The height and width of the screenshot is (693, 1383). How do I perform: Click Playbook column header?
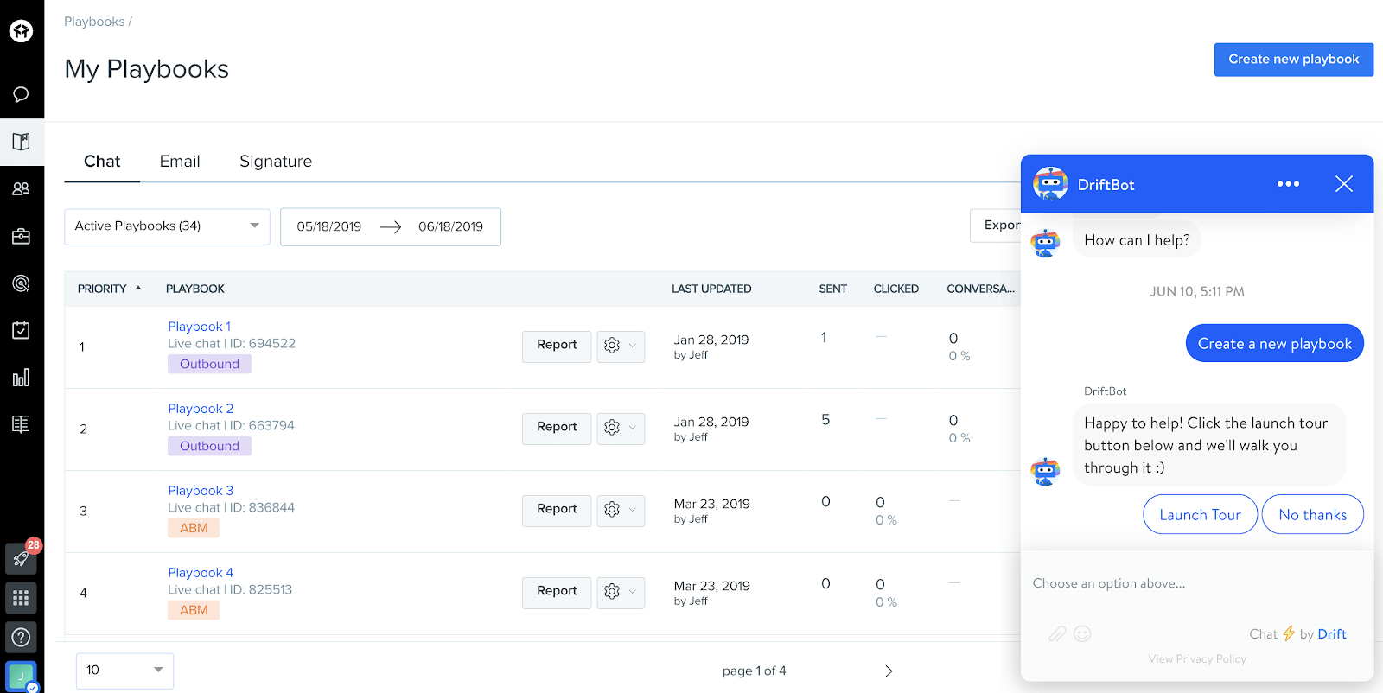(195, 289)
